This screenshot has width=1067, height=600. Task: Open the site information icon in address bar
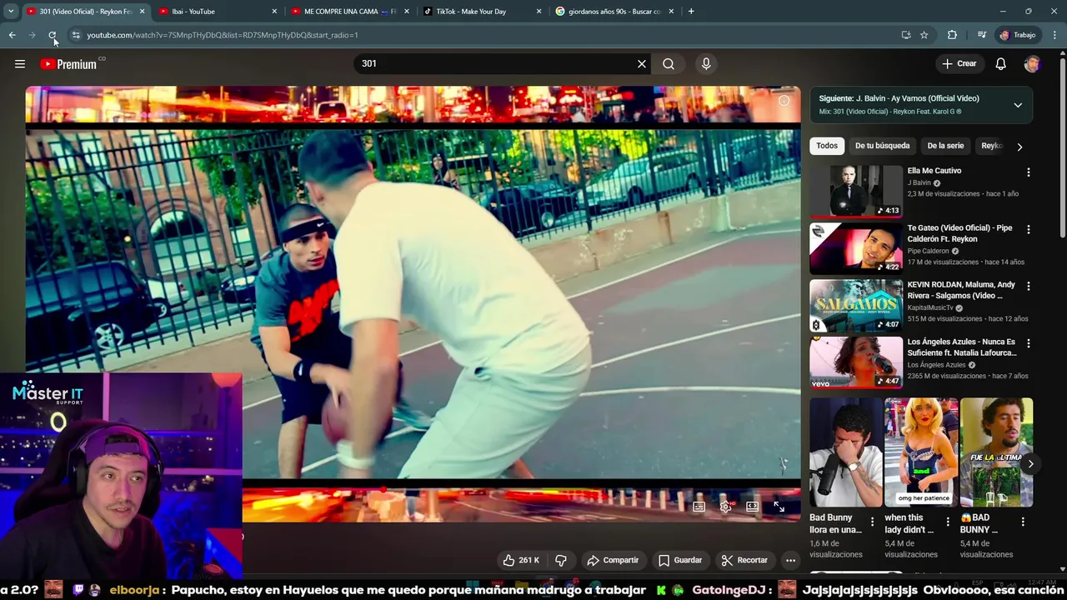click(76, 35)
